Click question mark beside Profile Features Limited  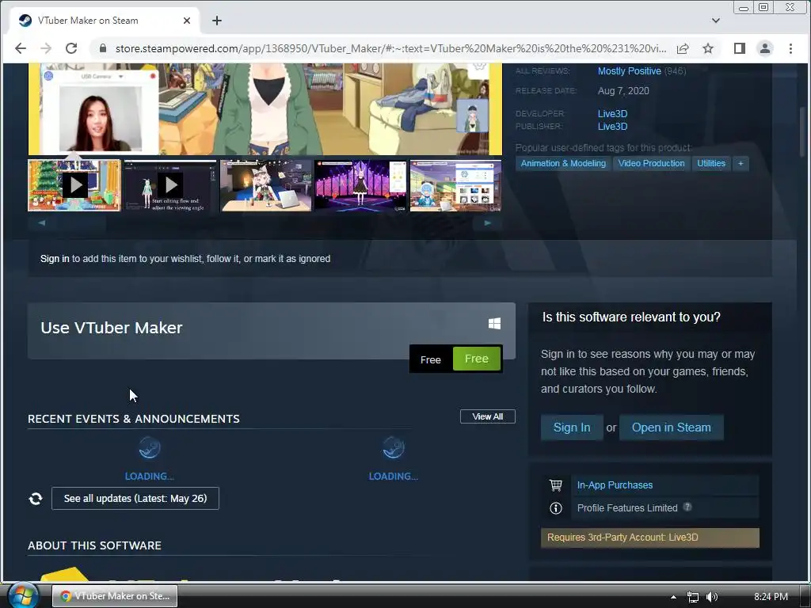click(687, 507)
